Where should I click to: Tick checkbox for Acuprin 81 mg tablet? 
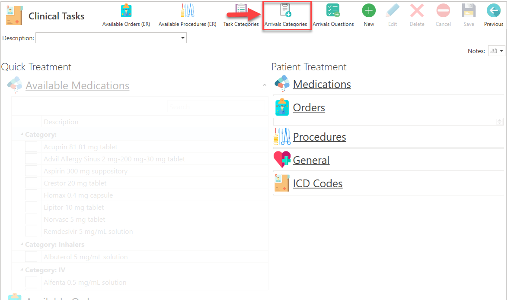(31, 147)
